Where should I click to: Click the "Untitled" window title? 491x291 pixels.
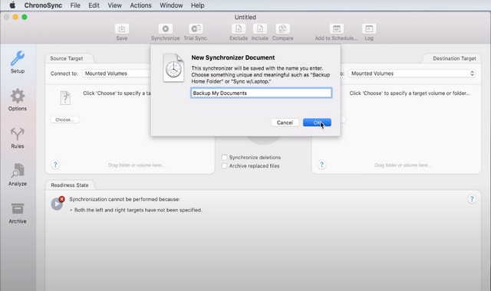245,17
